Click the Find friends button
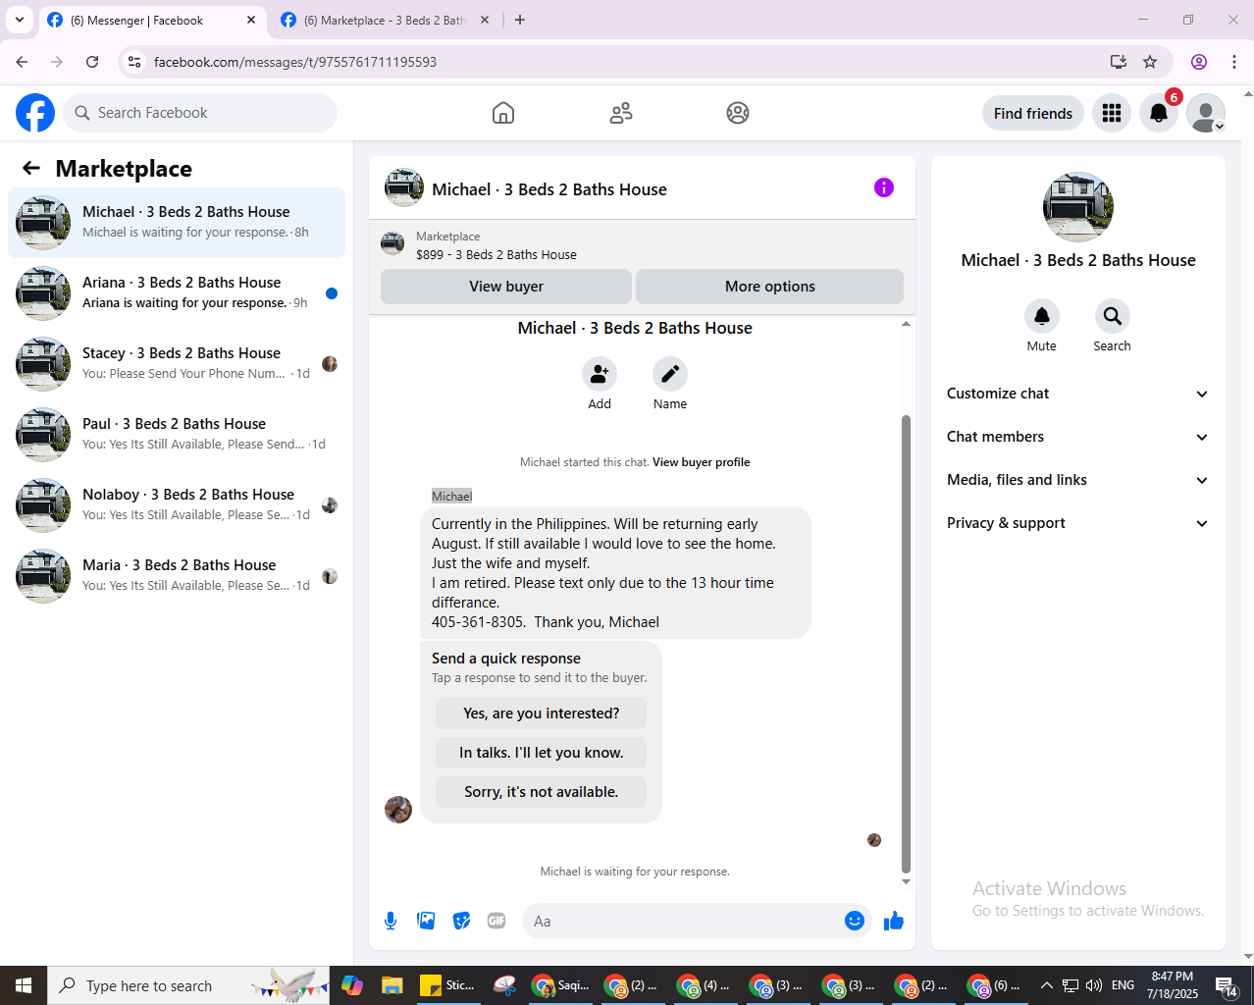The image size is (1254, 1005). click(1033, 113)
